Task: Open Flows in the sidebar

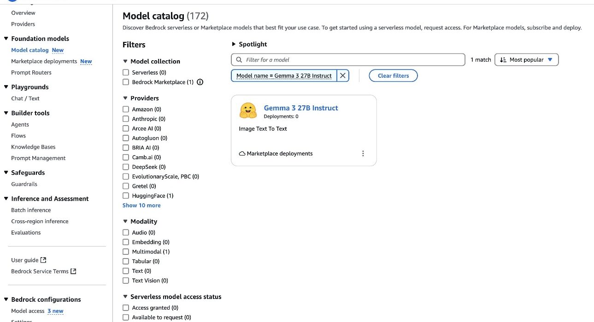Action: [18, 136]
